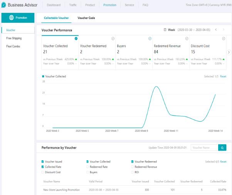Uncheck the Voucher Issued checkbox
Screen dimensions: 232x195
click(43, 161)
